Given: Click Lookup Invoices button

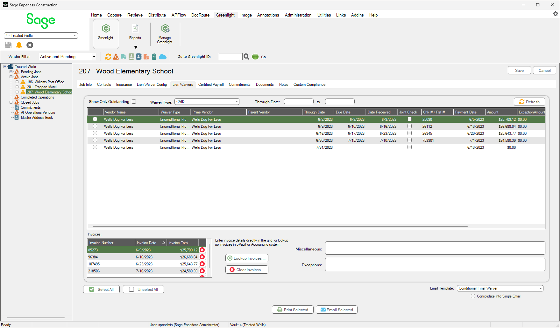Looking at the screenshot, I should tap(247, 258).
